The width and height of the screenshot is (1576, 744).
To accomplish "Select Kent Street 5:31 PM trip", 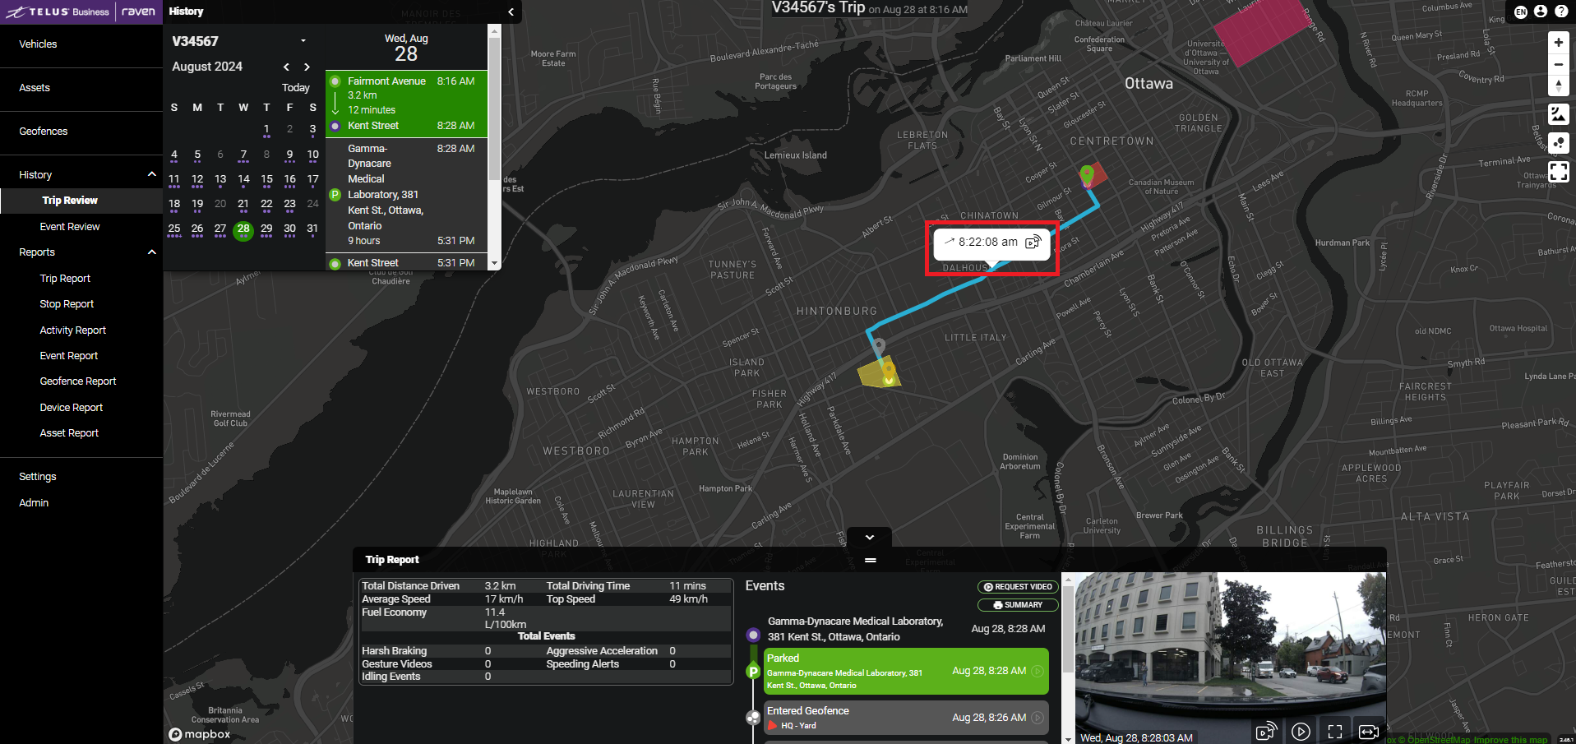I will (x=407, y=263).
